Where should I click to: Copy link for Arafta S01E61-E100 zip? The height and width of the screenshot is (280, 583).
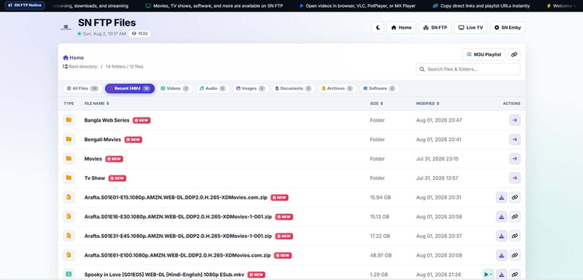(x=515, y=255)
